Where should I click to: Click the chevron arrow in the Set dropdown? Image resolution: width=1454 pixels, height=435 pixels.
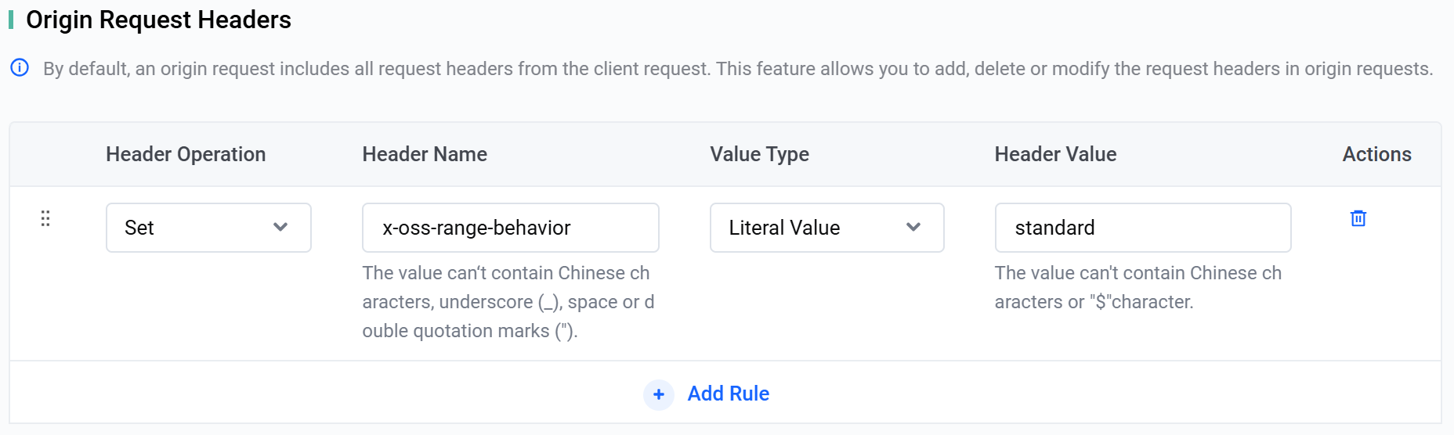(280, 228)
